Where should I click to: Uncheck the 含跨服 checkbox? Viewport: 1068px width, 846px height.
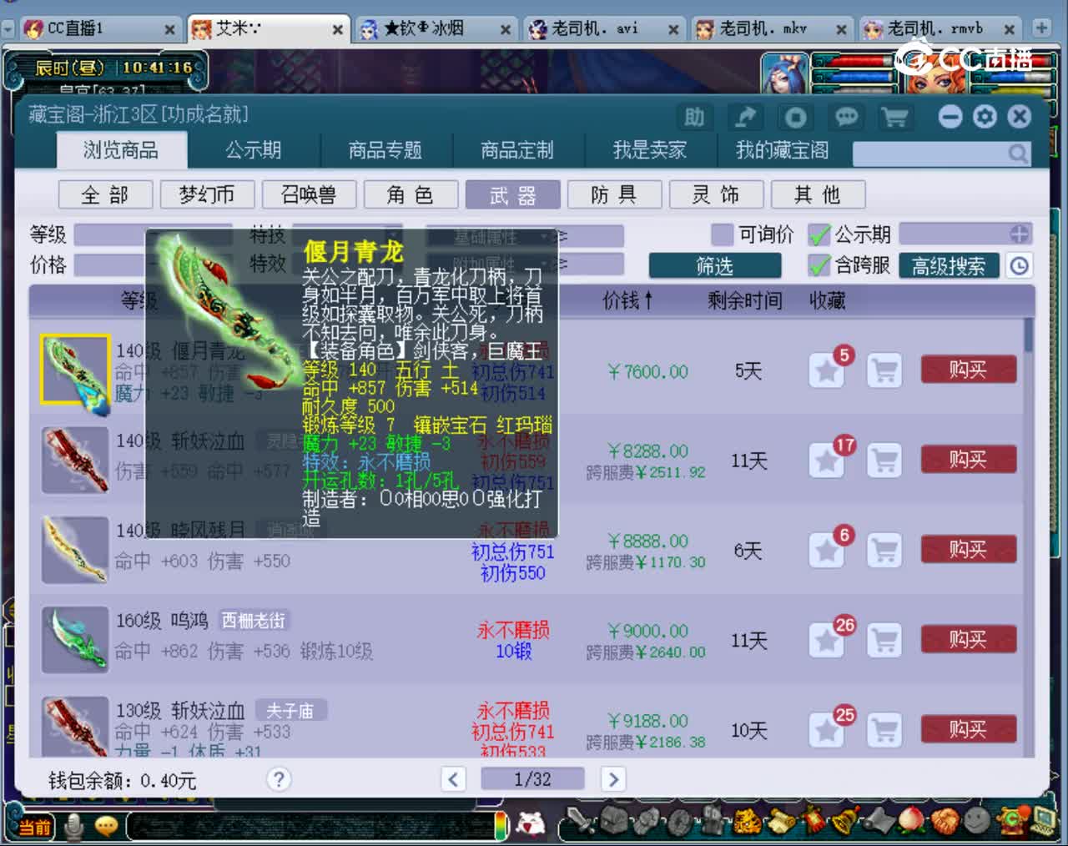click(819, 265)
